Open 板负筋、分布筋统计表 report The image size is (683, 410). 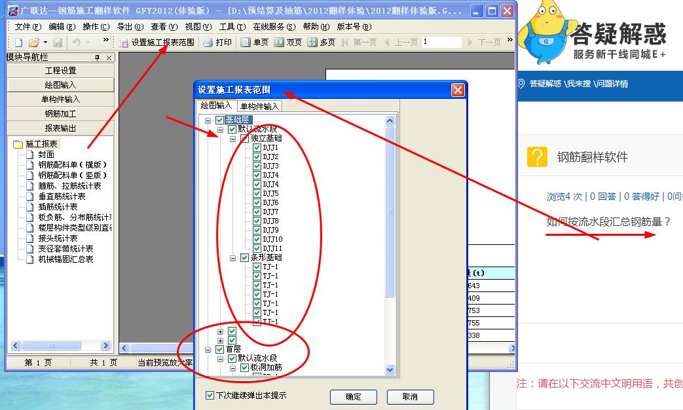point(75,217)
